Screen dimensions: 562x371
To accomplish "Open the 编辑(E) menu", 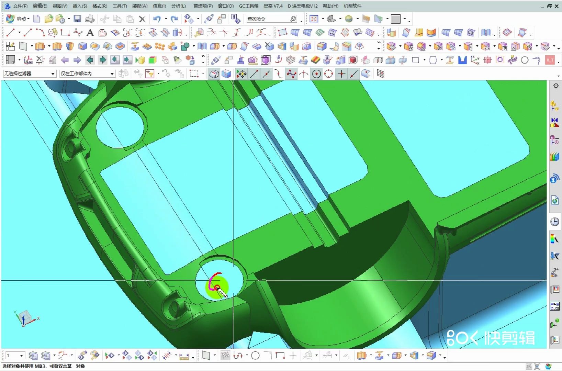I will pos(40,6).
